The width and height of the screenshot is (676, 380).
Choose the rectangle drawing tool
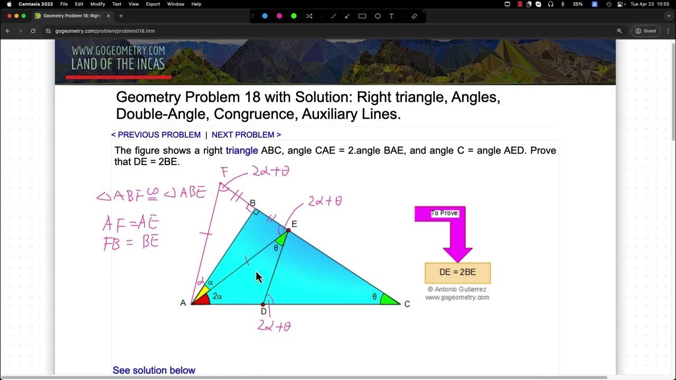tap(362, 16)
